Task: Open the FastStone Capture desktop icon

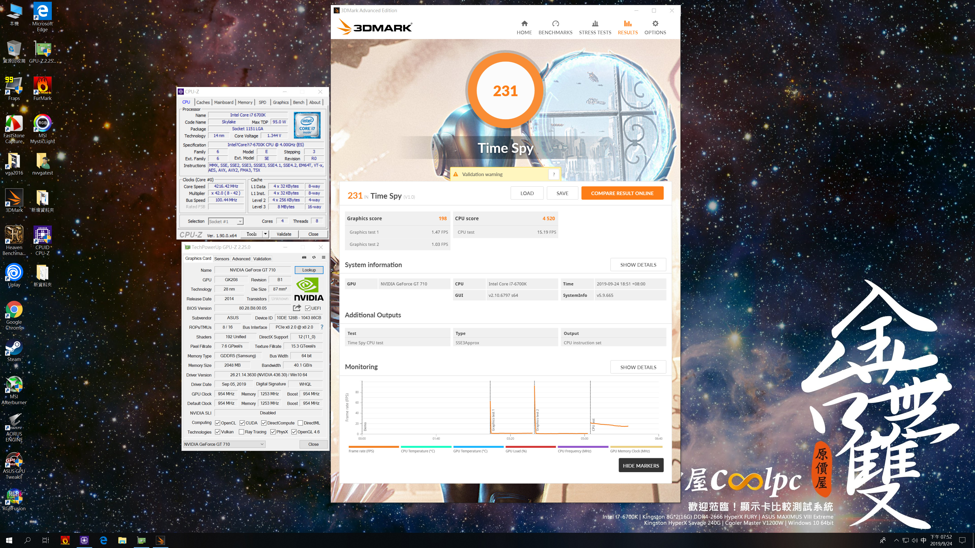Action: pos(14,129)
